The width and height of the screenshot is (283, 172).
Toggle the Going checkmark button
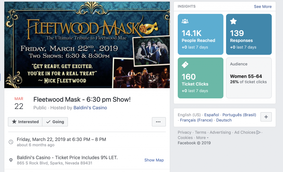coord(55,122)
